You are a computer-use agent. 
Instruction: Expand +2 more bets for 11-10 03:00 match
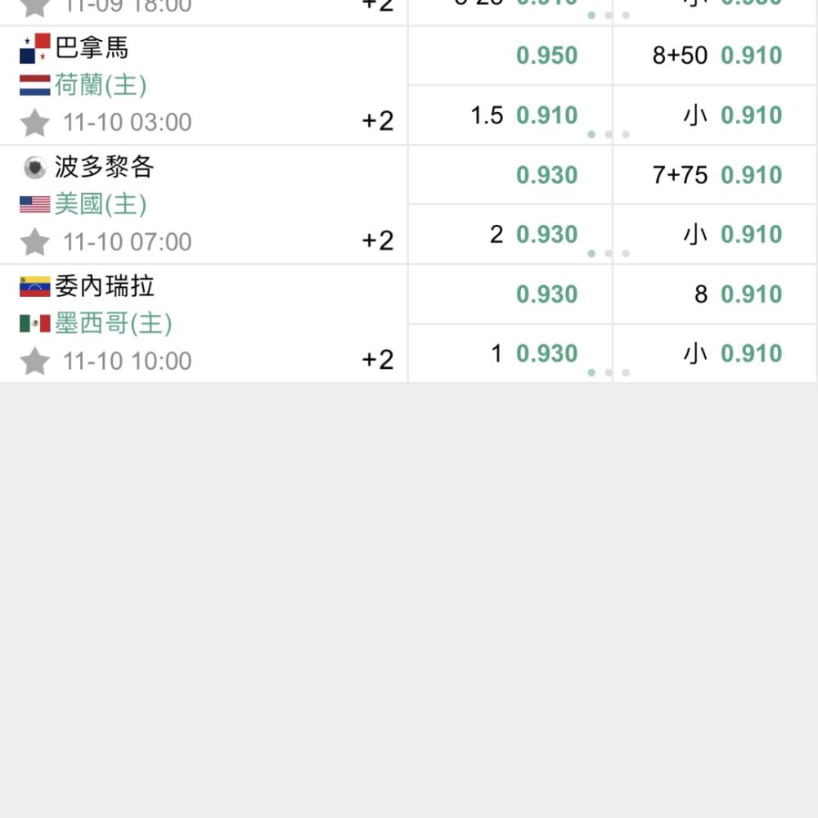click(378, 121)
